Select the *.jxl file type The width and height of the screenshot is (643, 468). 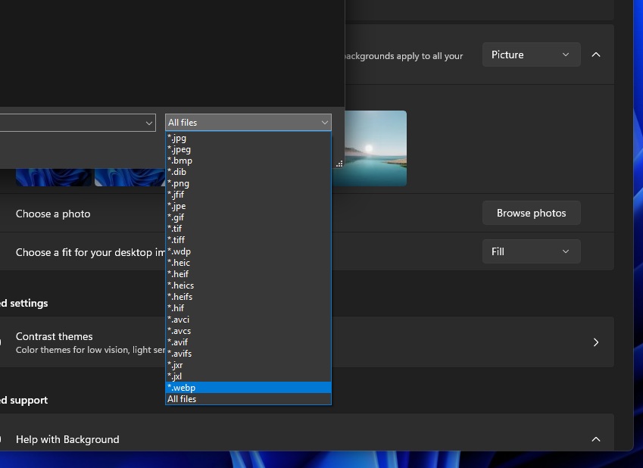pos(175,376)
